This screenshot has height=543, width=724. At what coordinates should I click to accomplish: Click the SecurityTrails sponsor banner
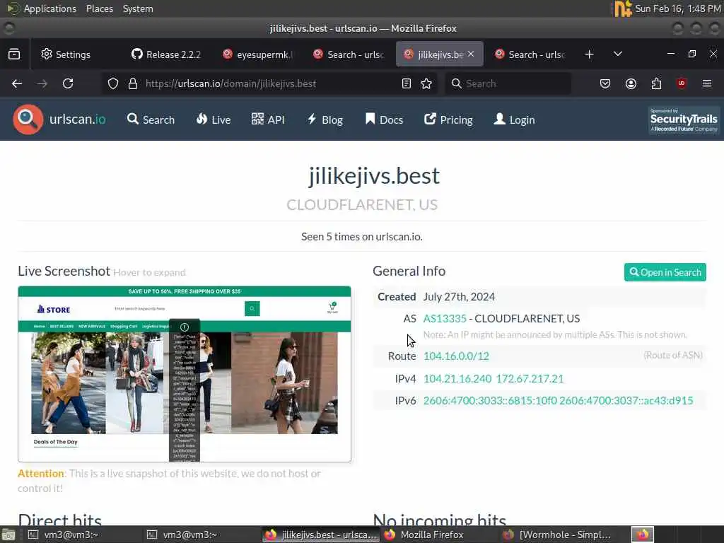coord(684,120)
